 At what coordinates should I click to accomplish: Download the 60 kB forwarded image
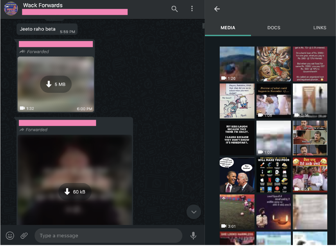(x=75, y=192)
